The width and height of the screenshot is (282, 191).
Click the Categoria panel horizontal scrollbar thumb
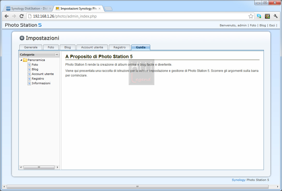[39, 167]
